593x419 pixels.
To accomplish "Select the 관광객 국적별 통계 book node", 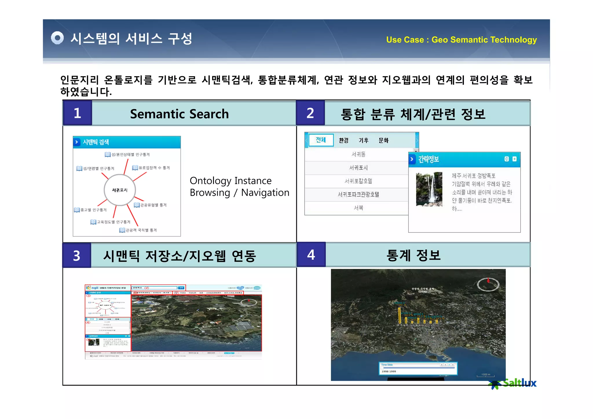I will (138, 230).
